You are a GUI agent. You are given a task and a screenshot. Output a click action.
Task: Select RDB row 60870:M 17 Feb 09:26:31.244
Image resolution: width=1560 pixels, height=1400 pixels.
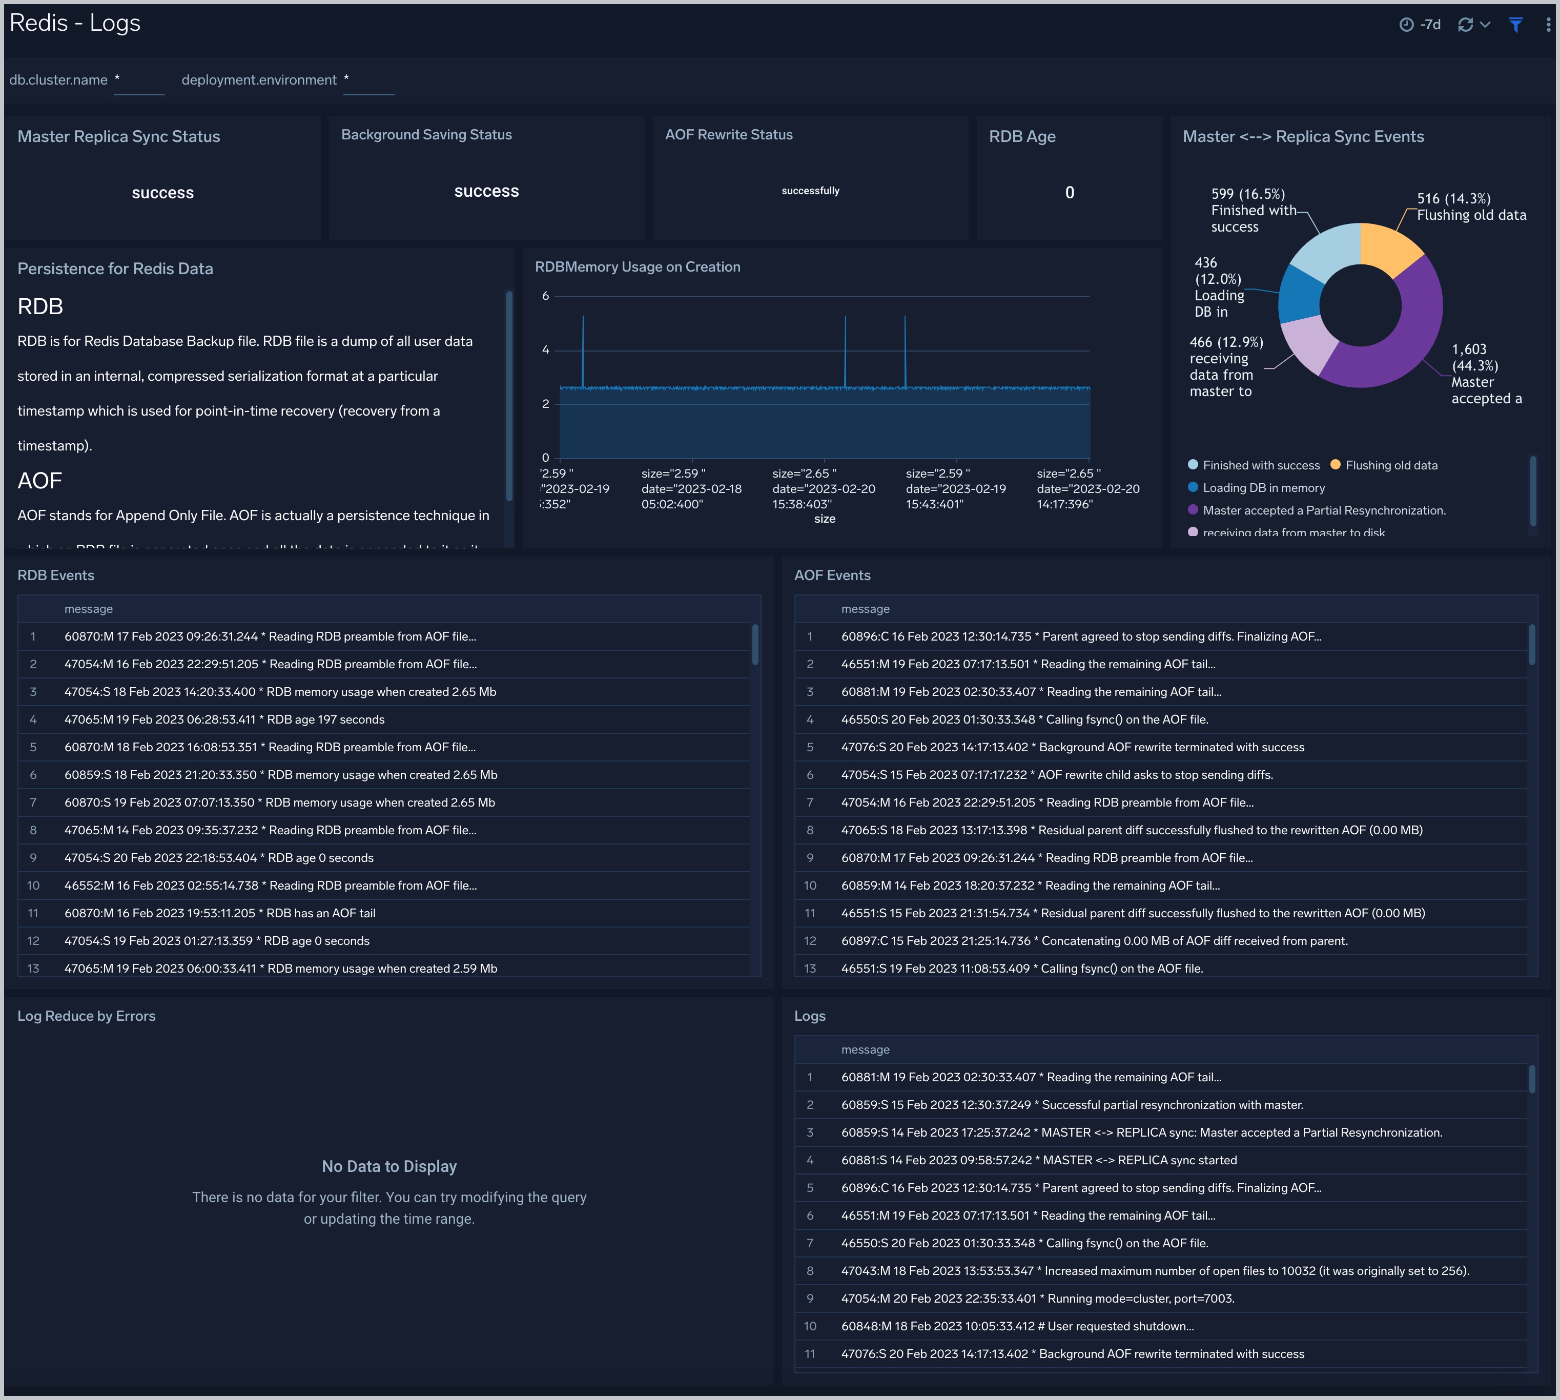tap(384, 637)
